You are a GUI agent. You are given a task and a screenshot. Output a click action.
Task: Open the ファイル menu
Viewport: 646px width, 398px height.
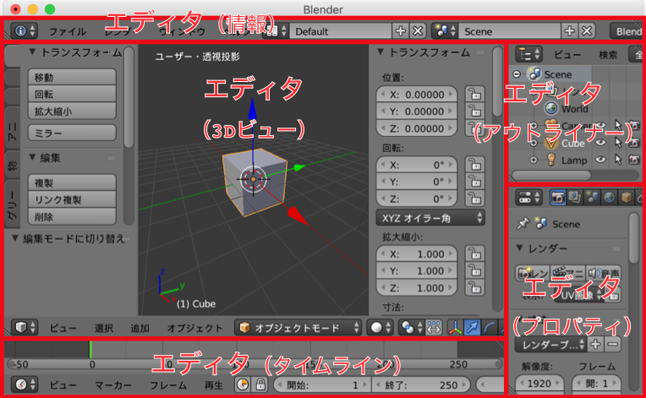pyautogui.click(x=68, y=32)
